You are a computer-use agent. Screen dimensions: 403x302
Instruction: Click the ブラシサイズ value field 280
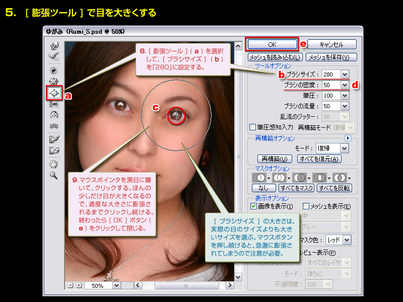point(331,74)
